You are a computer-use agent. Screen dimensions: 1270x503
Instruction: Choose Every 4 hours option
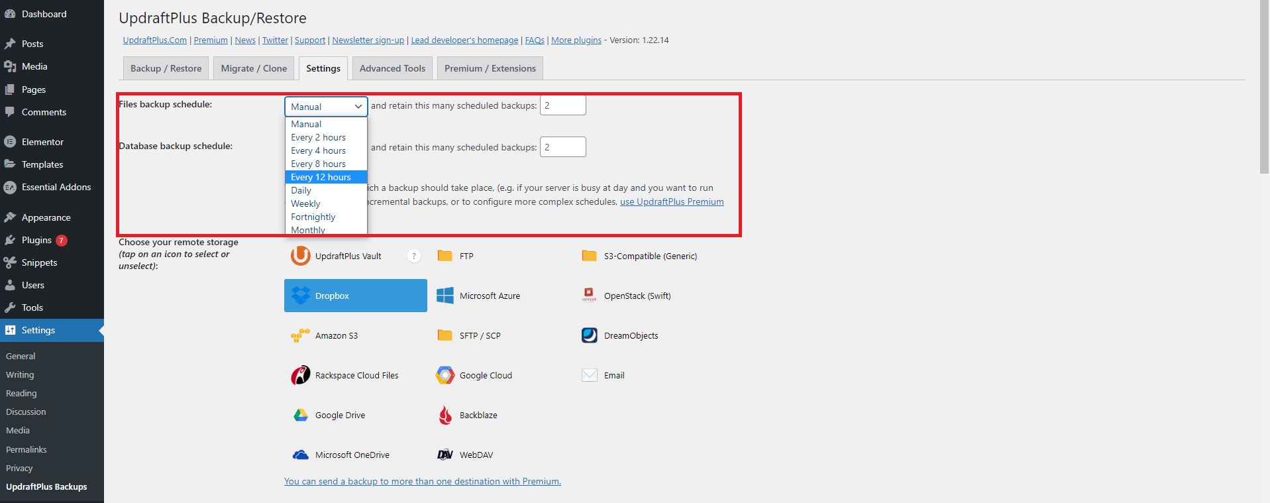(326, 150)
